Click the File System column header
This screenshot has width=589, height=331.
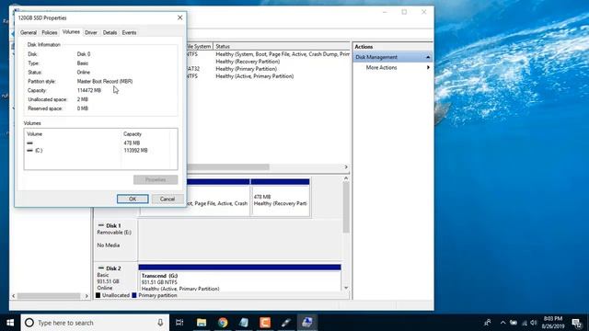coord(199,46)
